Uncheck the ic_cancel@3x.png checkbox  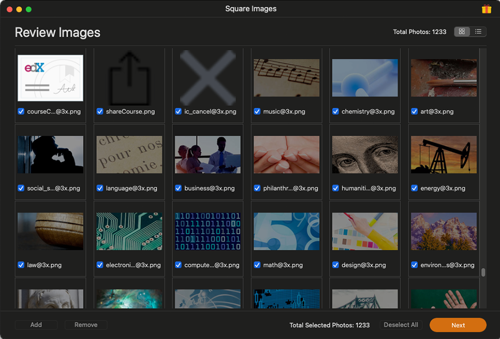(x=178, y=111)
